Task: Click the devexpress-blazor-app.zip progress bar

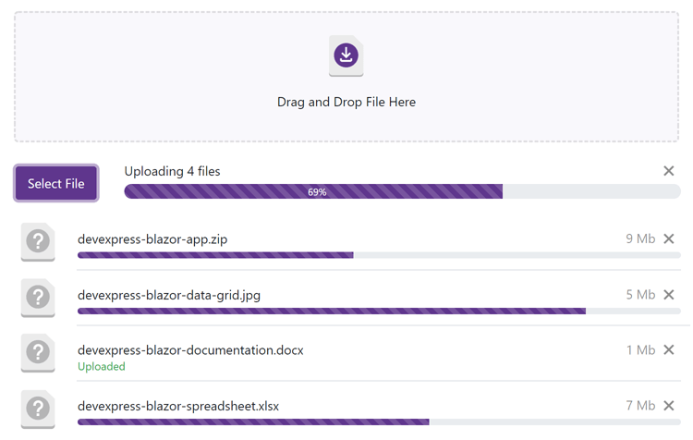Action: (x=379, y=255)
